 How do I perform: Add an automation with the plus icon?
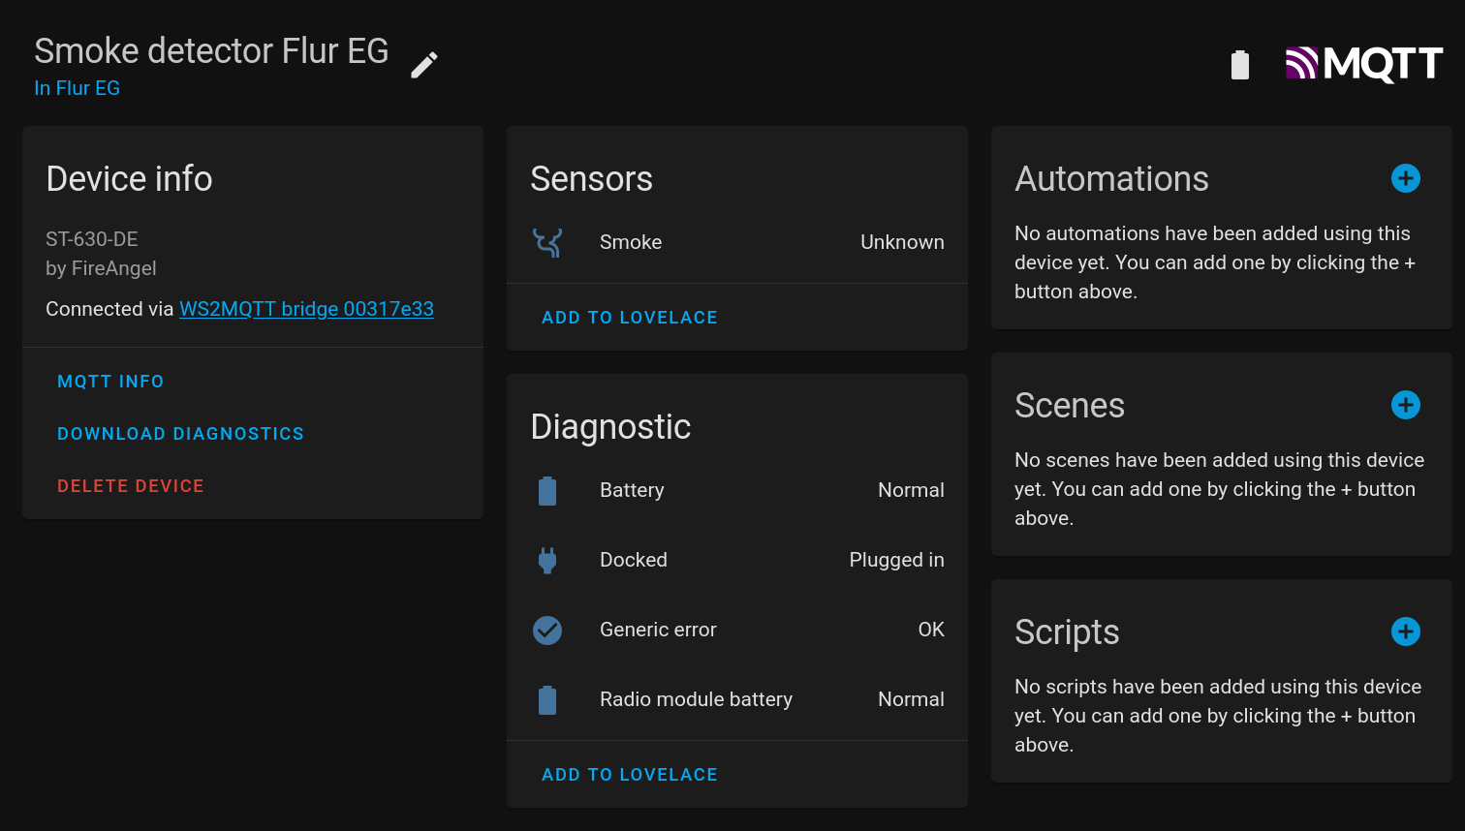(x=1406, y=178)
